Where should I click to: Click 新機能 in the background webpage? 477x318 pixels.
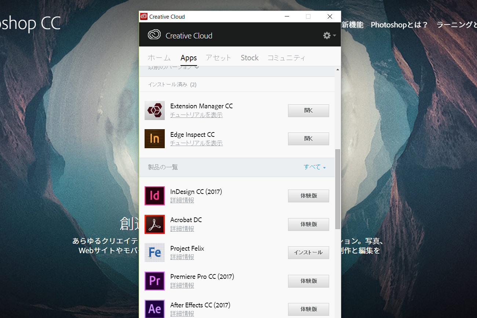point(352,25)
